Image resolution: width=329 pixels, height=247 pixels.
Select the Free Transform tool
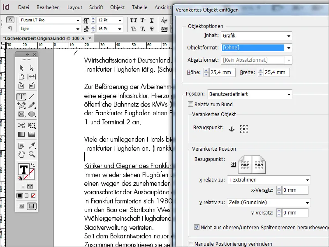[x=32, y=126]
